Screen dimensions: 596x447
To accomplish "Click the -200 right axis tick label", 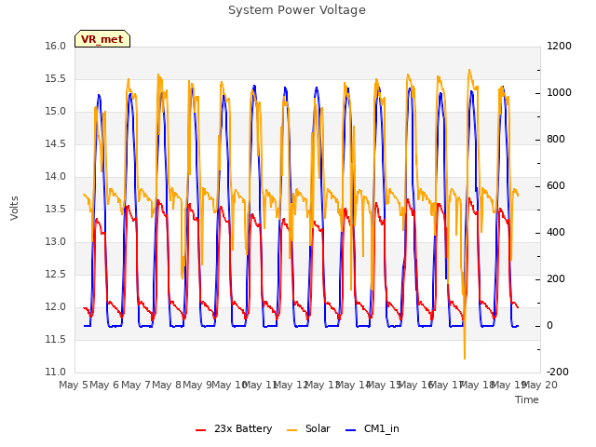I will point(558,372).
